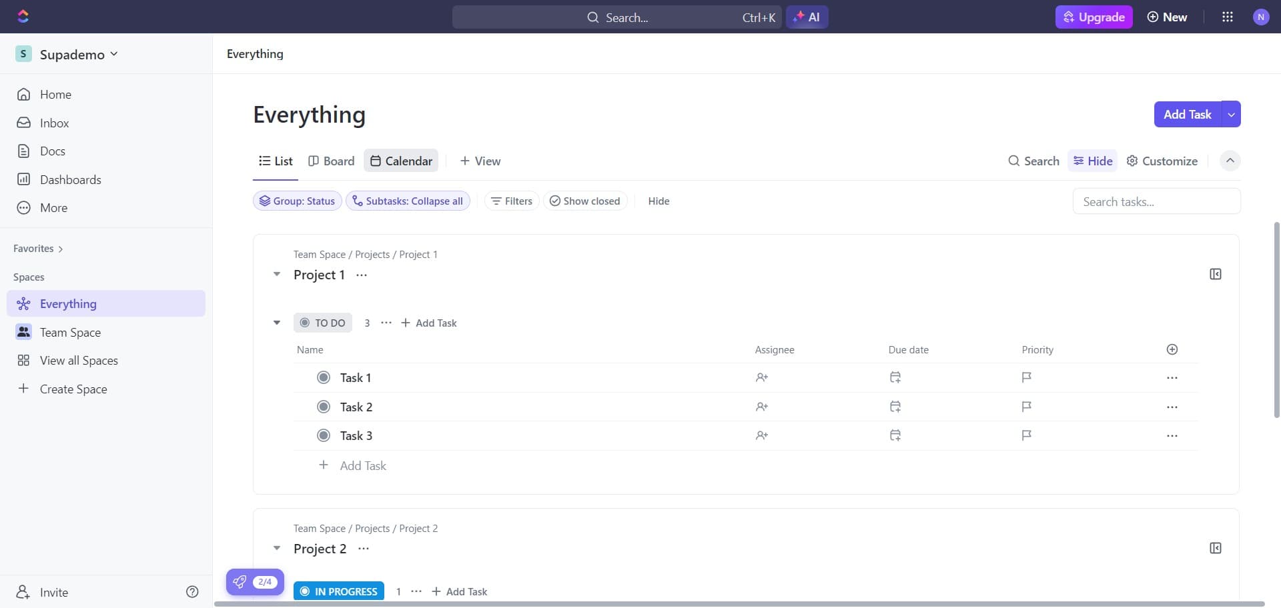The image size is (1281, 608).
Task: Collapse the TO DO section
Action: [x=277, y=323]
